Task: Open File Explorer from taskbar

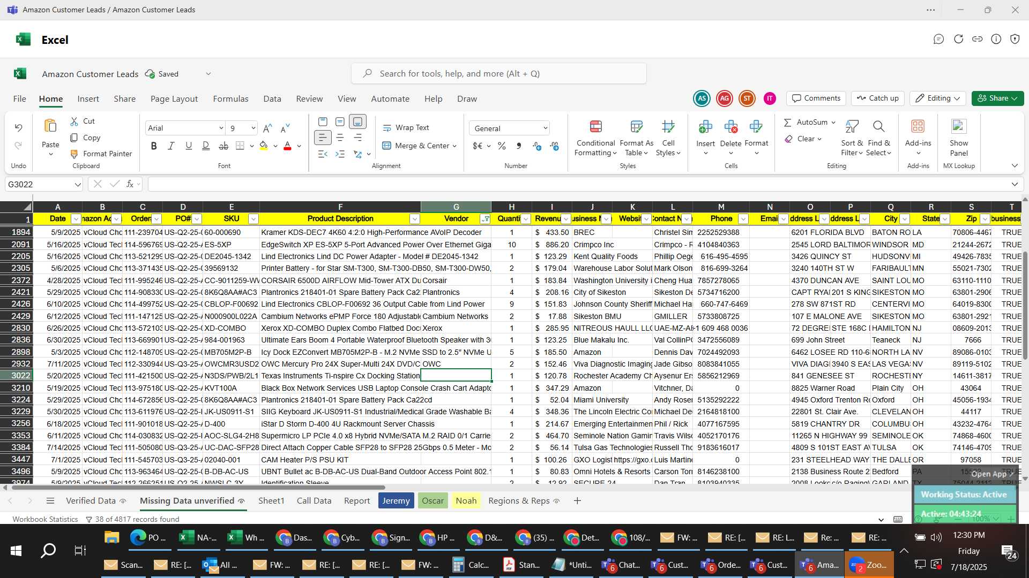Action: coord(111,537)
